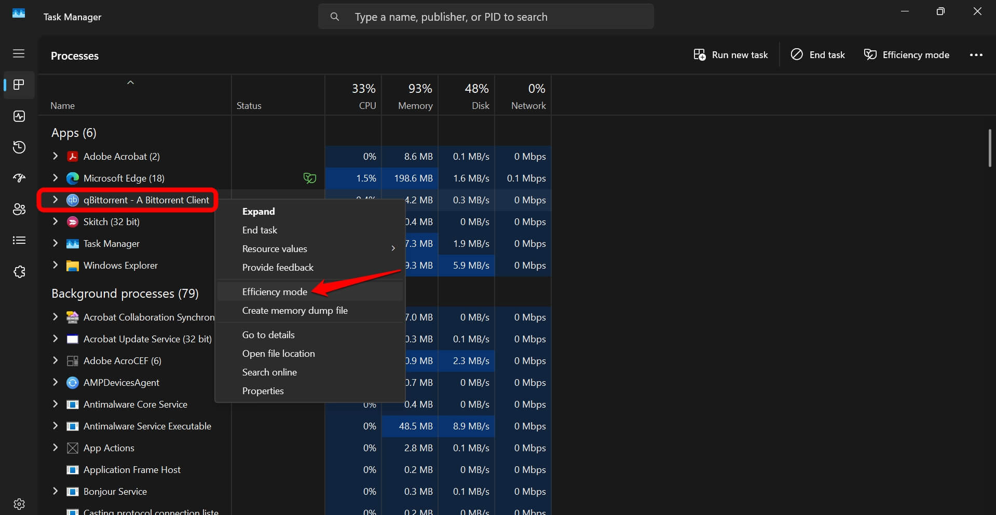
Task: Select Efficiency mode in context menu
Action: point(310,291)
